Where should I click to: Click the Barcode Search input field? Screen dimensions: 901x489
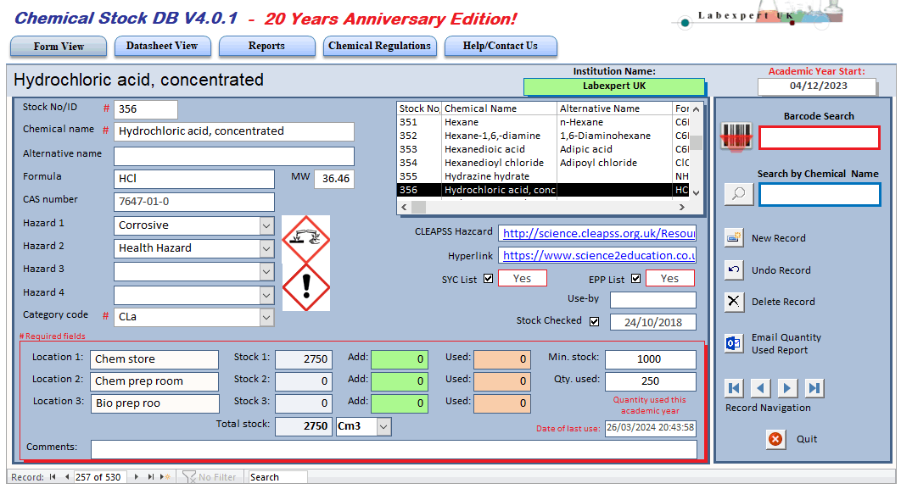820,138
